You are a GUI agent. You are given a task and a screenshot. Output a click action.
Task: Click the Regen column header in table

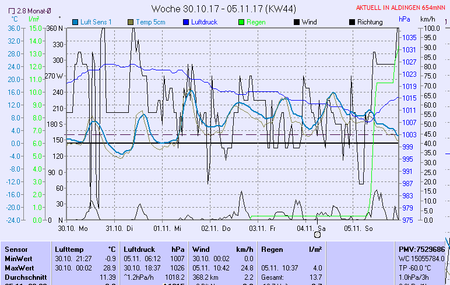coord(272,249)
